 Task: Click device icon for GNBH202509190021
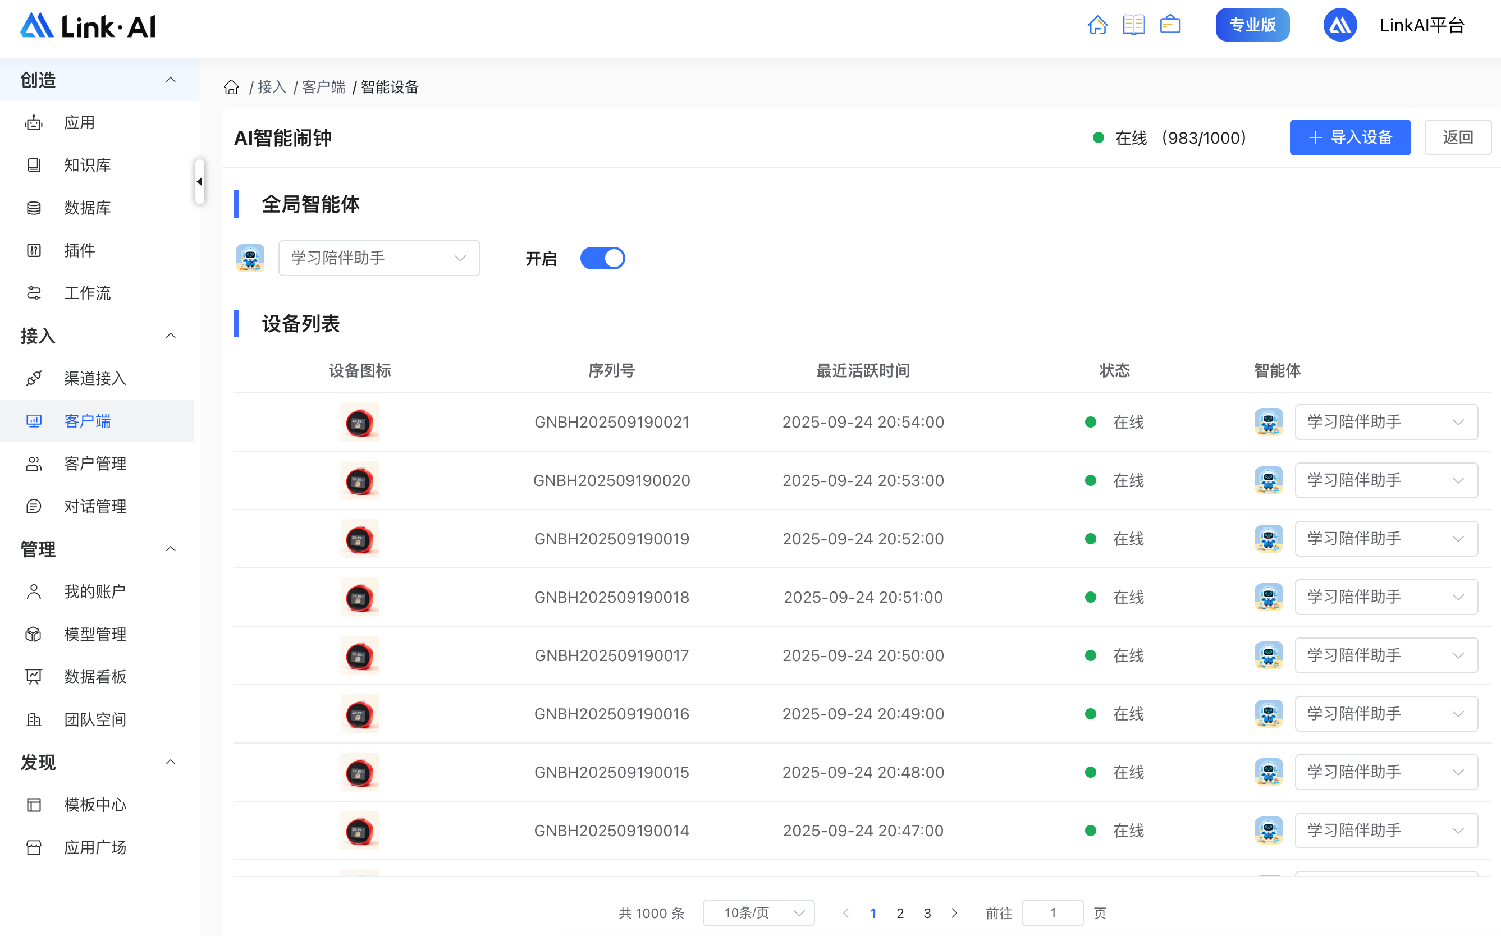360,422
